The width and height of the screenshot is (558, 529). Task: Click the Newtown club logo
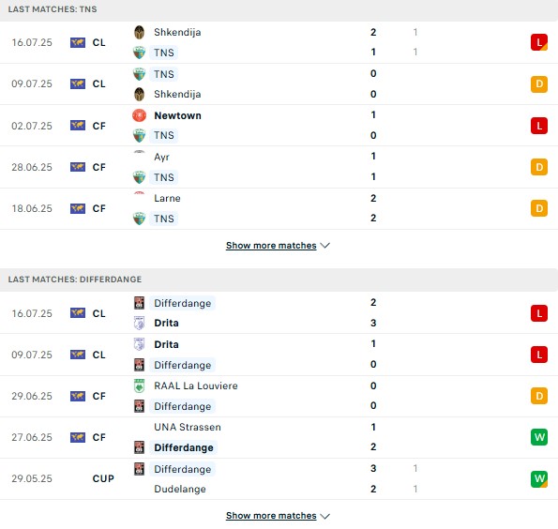click(x=139, y=115)
